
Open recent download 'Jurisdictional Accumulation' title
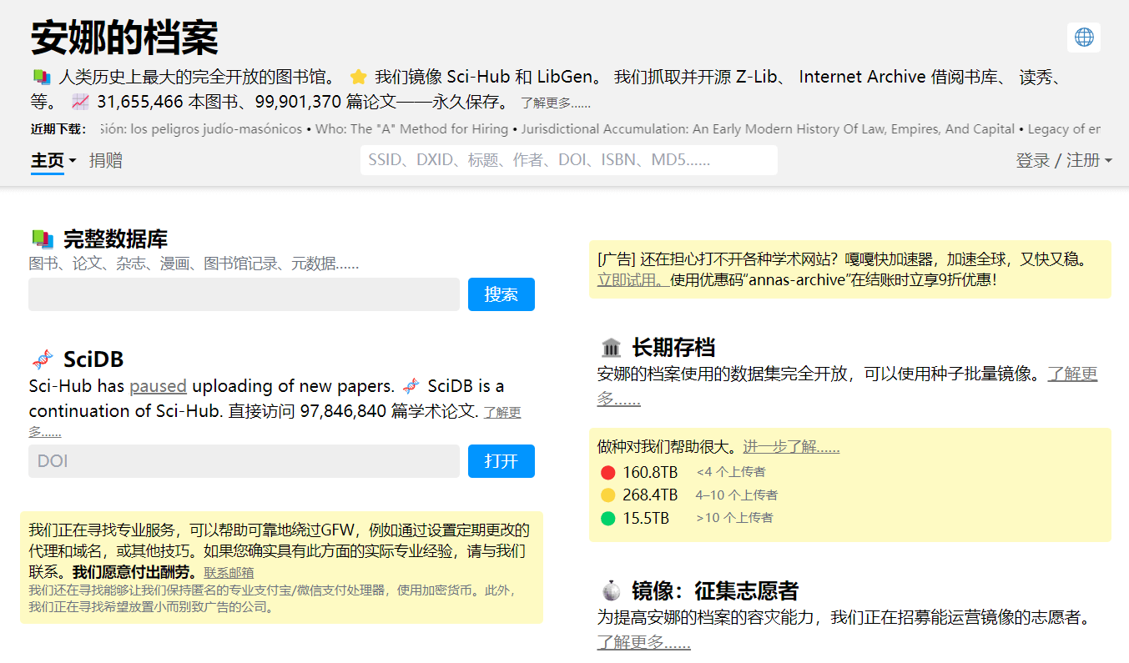pyautogui.click(x=766, y=129)
